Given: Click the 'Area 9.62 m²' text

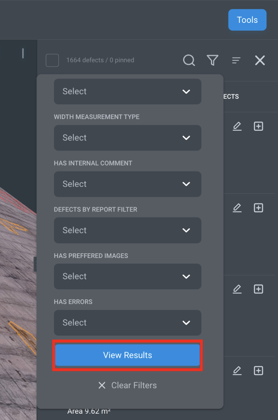Looking at the screenshot, I should coord(89,411).
